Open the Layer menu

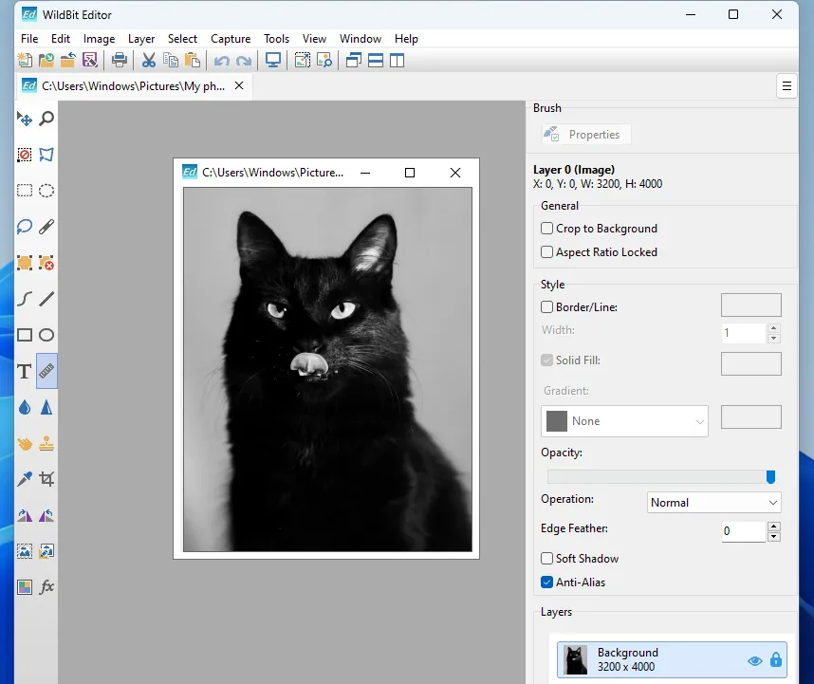[141, 39]
